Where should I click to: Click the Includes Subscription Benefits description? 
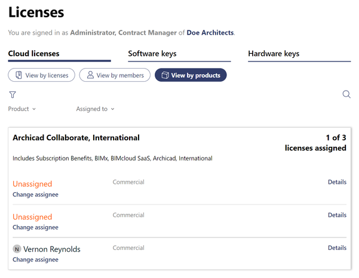[112, 158]
